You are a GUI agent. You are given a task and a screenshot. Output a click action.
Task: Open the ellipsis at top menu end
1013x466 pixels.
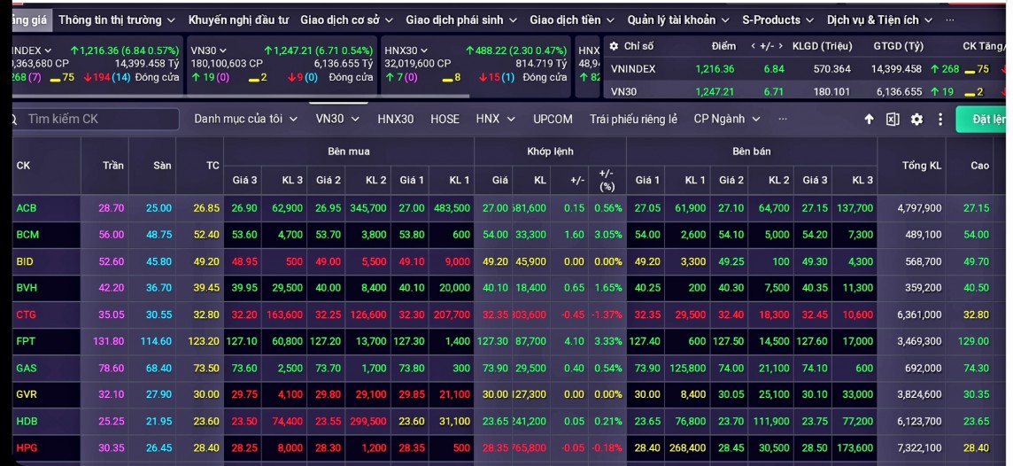pos(950,19)
